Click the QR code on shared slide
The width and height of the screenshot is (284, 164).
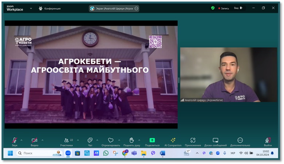[x=155, y=42]
